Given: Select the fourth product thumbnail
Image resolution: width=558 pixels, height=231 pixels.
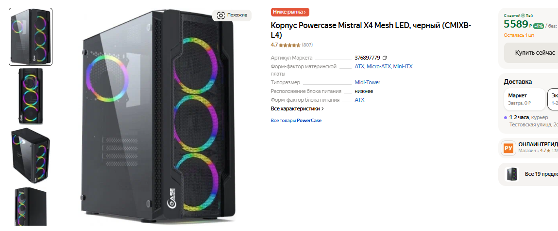Looking at the screenshot, I should coord(31,207).
